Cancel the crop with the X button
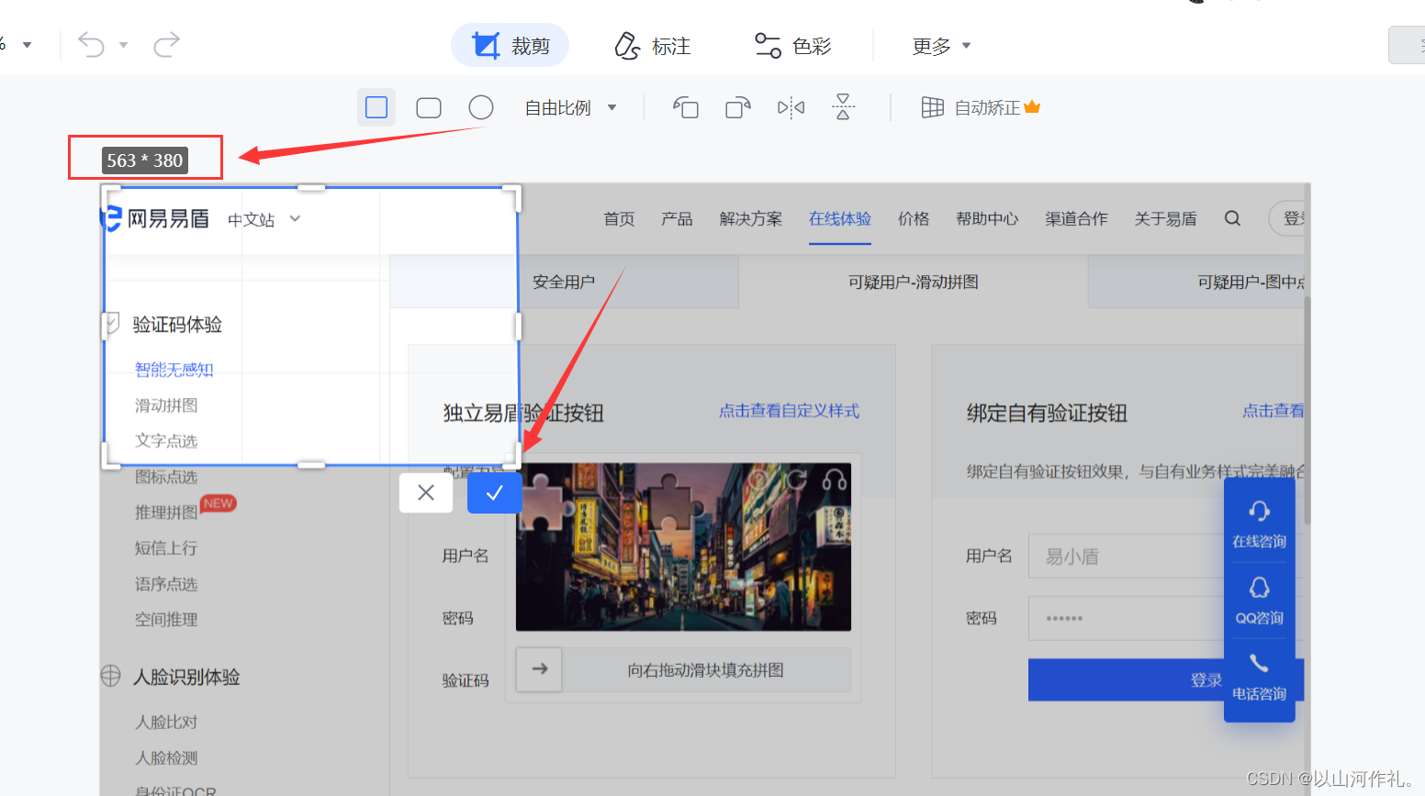1425x796 pixels. (x=426, y=493)
